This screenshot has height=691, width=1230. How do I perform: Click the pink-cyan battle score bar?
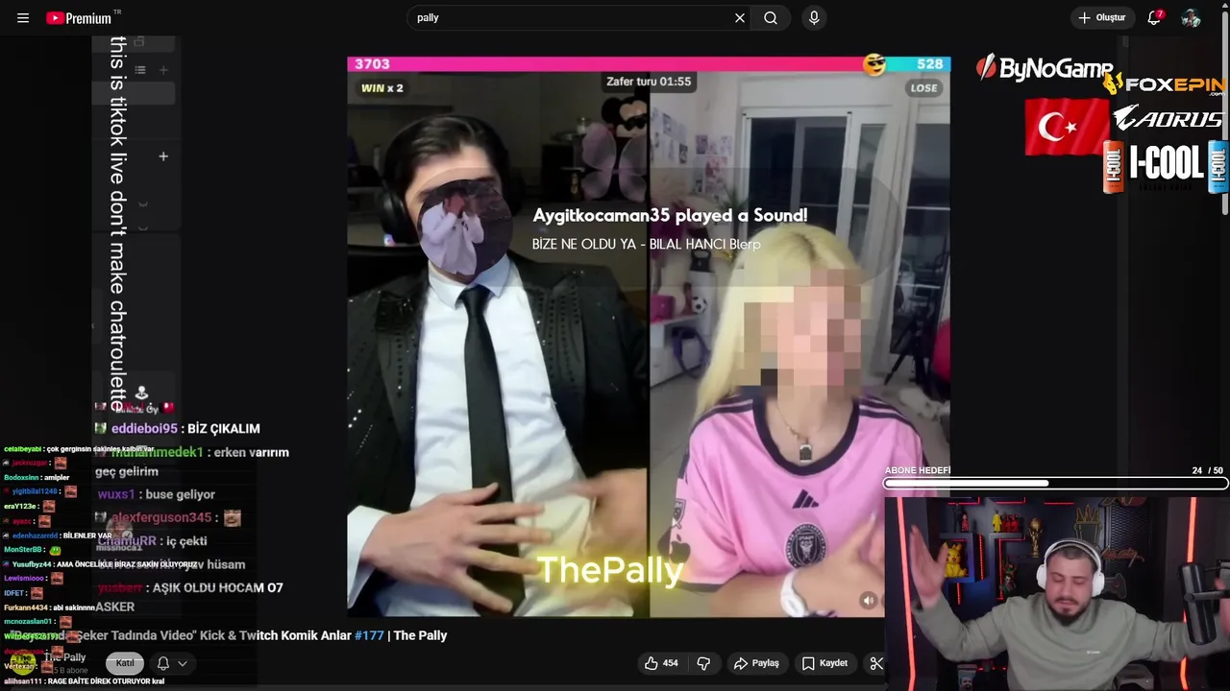pyautogui.click(x=649, y=64)
